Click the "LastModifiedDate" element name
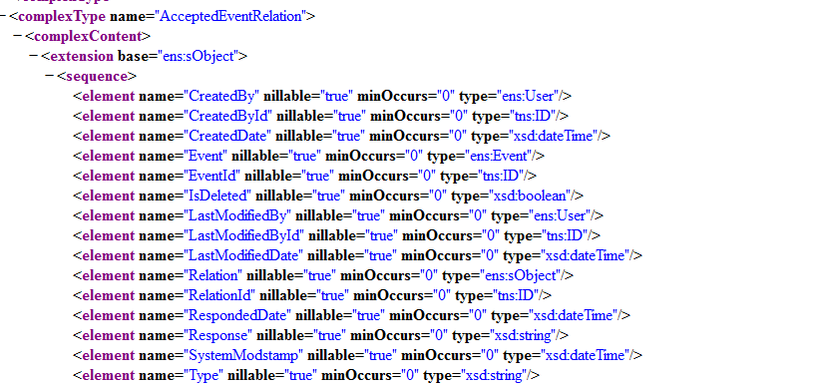This screenshot has width=814, height=387. click(x=244, y=255)
